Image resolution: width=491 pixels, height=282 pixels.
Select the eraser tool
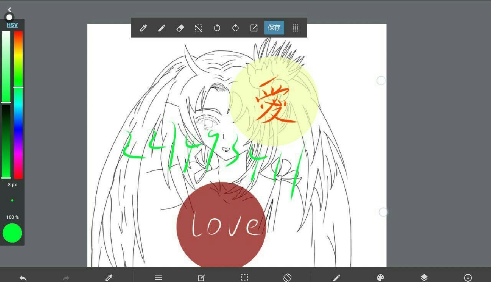180,28
